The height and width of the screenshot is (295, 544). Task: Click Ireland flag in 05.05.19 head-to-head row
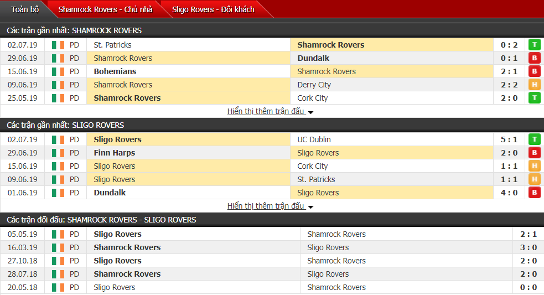click(58, 234)
